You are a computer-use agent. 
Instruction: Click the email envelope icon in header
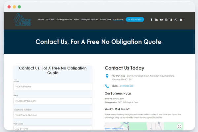pyautogui.click(x=181, y=20)
